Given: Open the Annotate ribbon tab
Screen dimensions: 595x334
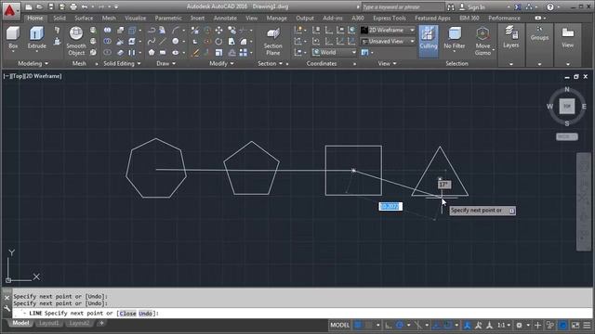Looking at the screenshot, I should [x=225, y=18].
